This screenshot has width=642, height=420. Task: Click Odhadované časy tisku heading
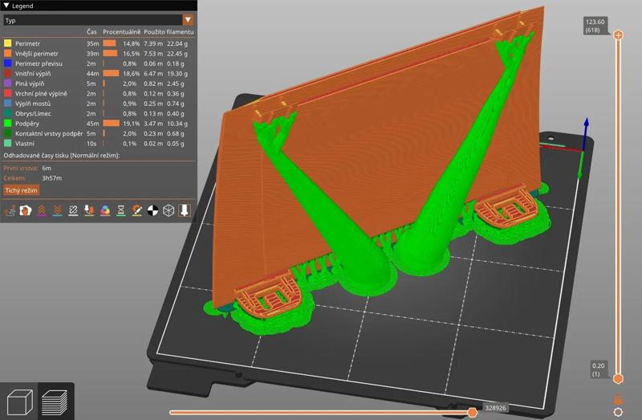tap(62, 155)
